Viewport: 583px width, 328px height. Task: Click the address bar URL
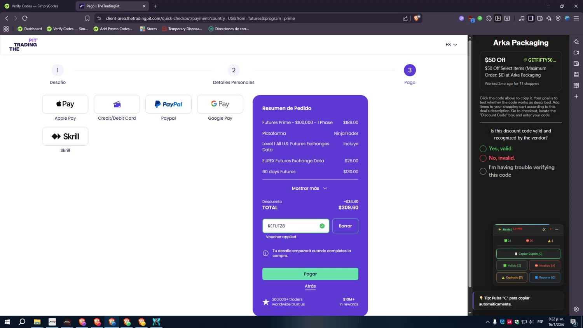(x=200, y=18)
